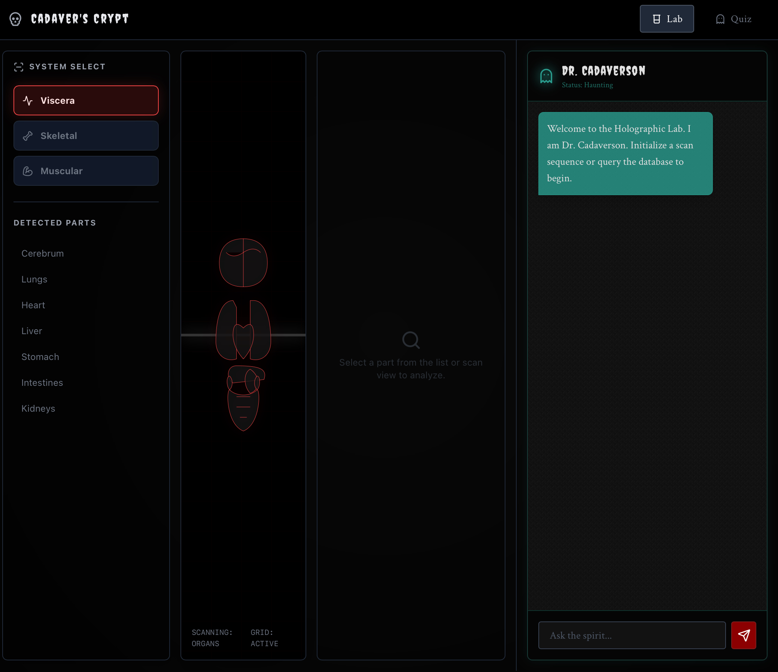This screenshot has width=778, height=672.
Task: Click the scan frame icon by System Select
Action: [x=19, y=67]
